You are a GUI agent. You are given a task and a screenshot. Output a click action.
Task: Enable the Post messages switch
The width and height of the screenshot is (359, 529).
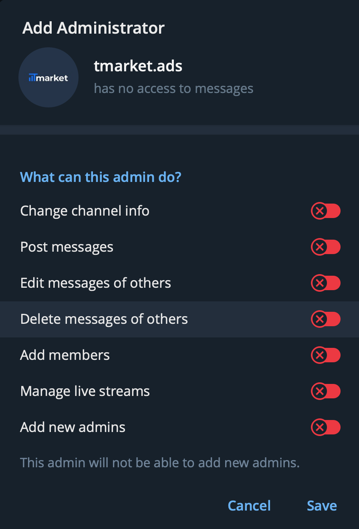pos(325,247)
